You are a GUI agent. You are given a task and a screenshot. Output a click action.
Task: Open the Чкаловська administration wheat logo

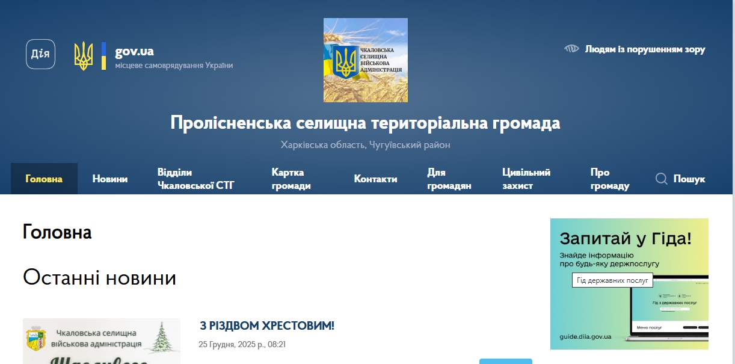365,60
